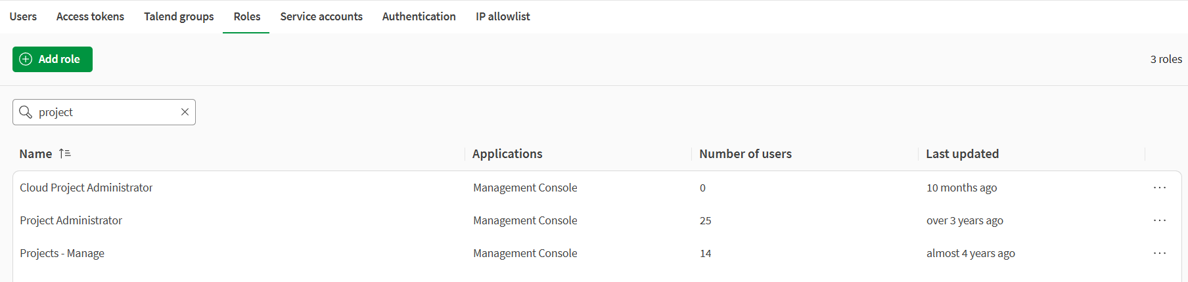Image resolution: width=1188 pixels, height=282 pixels.
Task: Select the Cloud Project Administrator role
Action: (86, 188)
